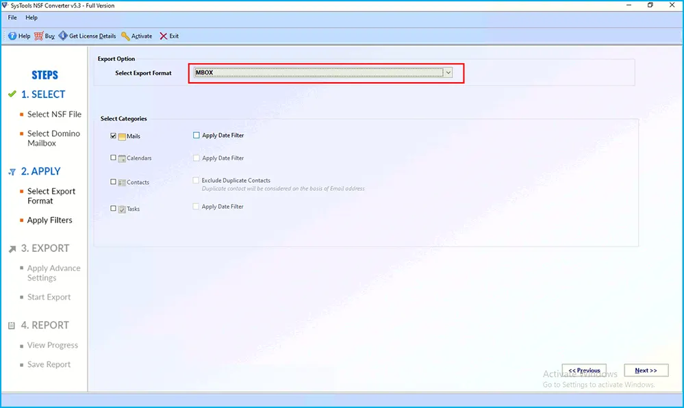Uncheck the Mails category checkbox
684x408 pixels.
click(114, 136)
